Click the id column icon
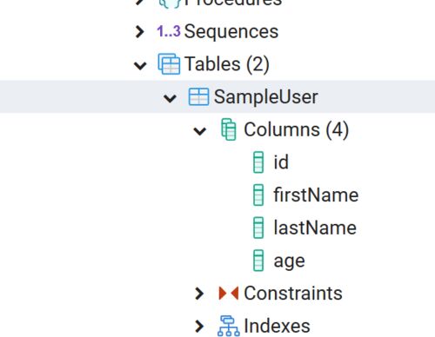This screenshot has height=337, width=435. (258, 162)
